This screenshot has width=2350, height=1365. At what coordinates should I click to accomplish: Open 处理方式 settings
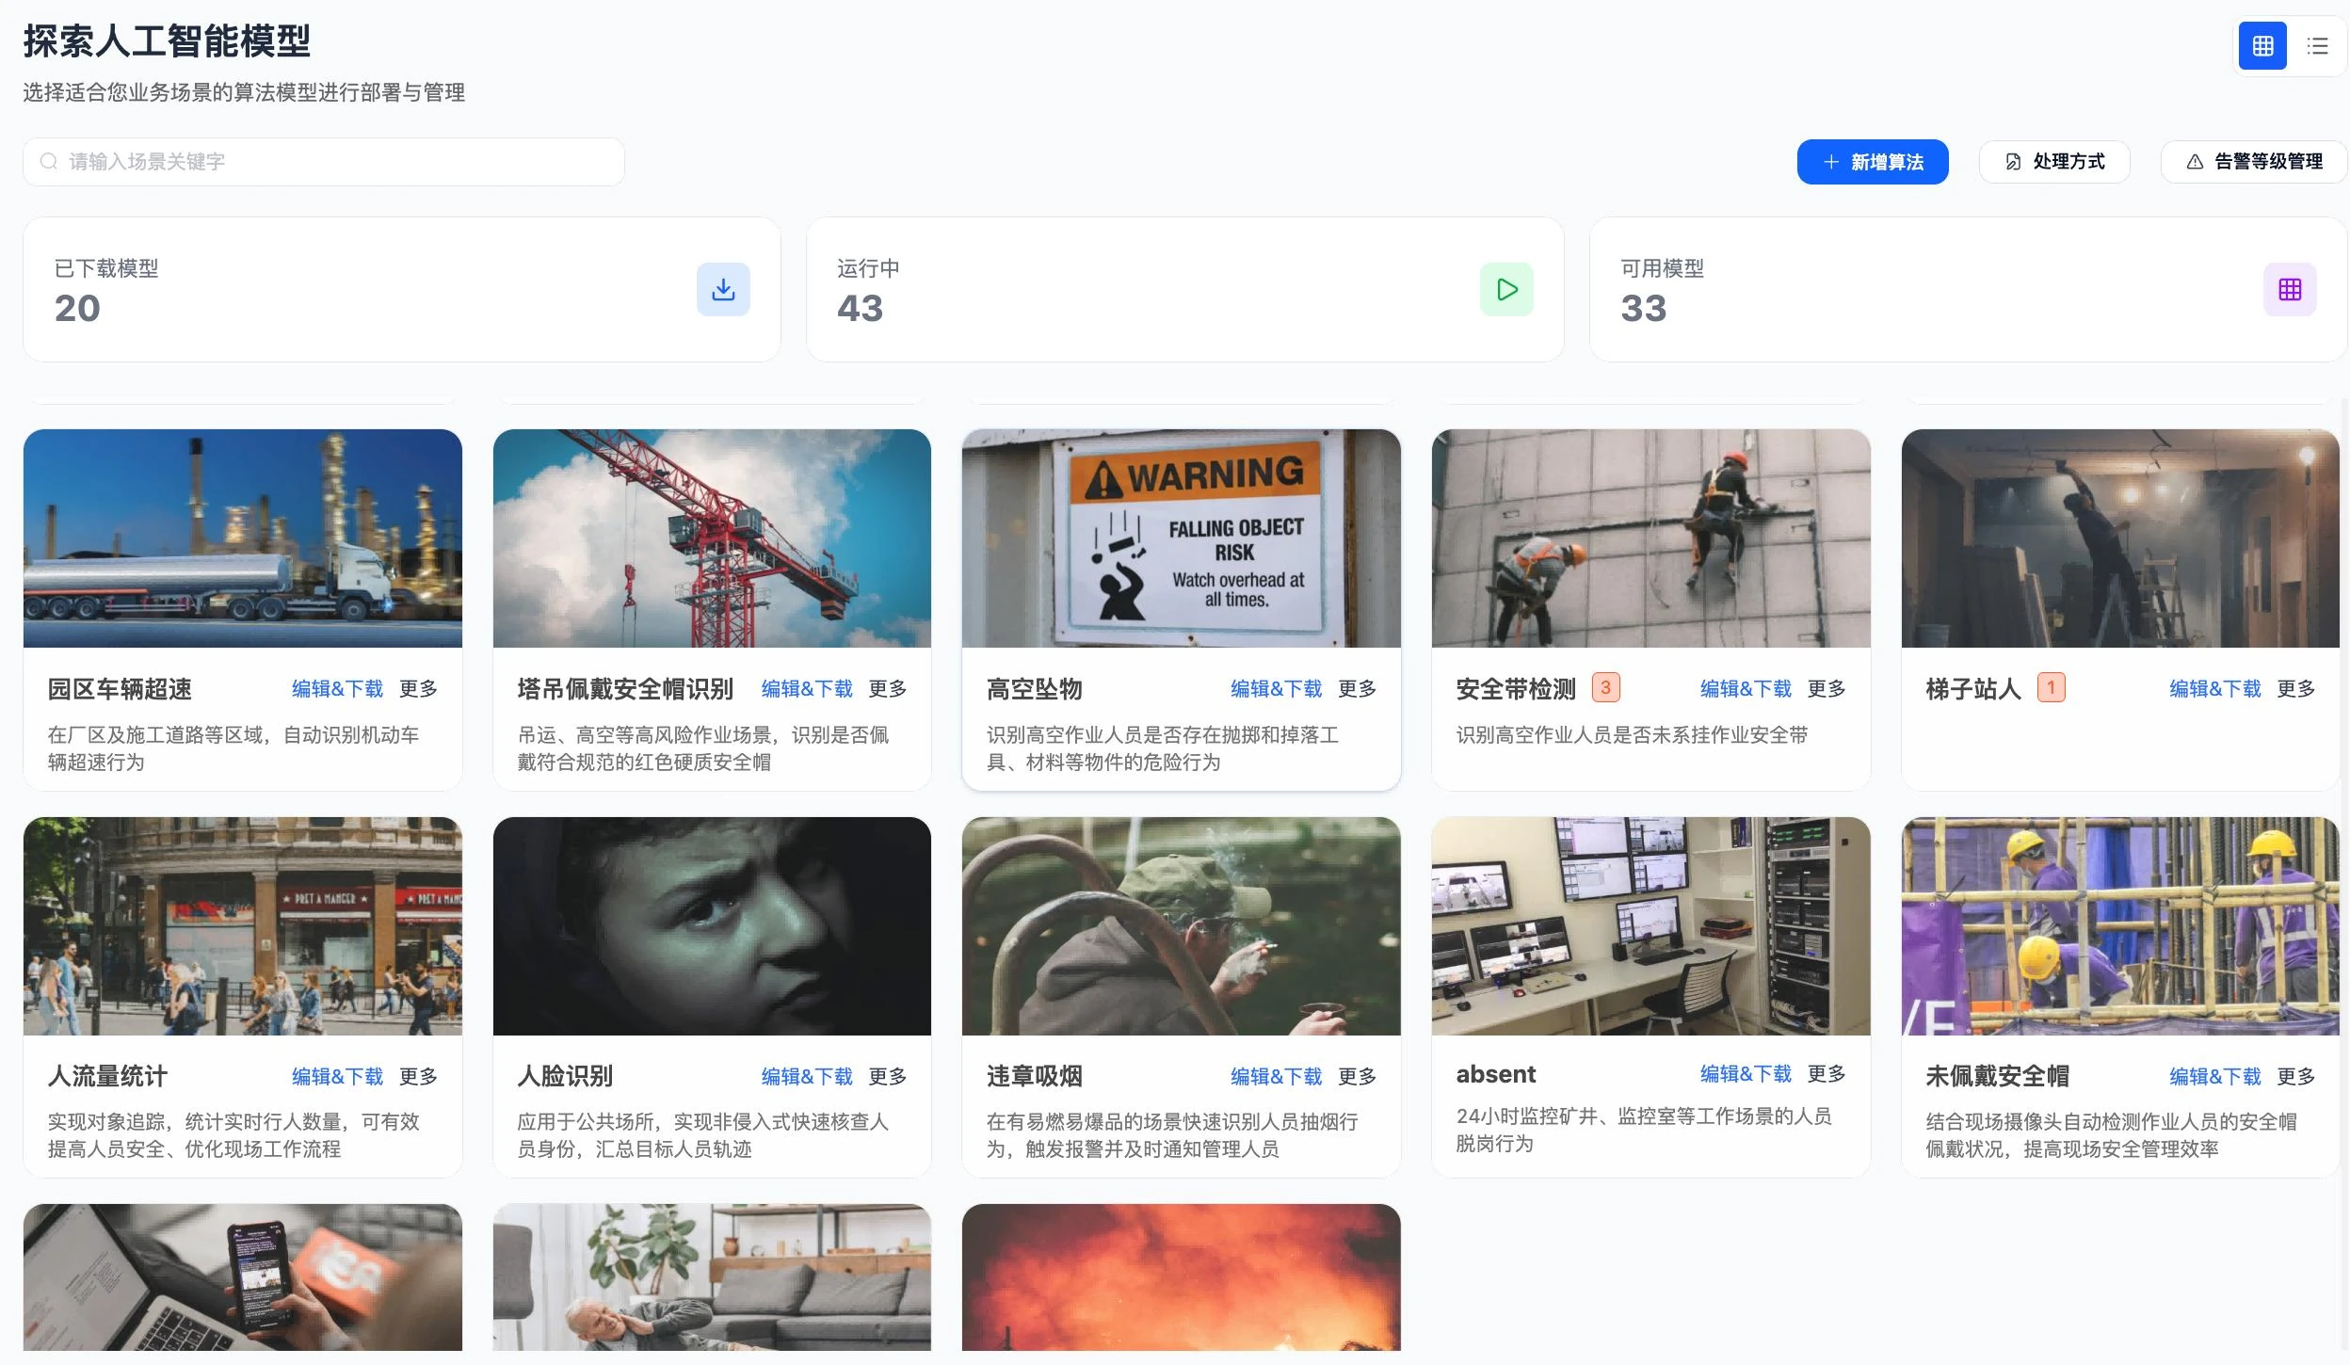(2054, 162)
